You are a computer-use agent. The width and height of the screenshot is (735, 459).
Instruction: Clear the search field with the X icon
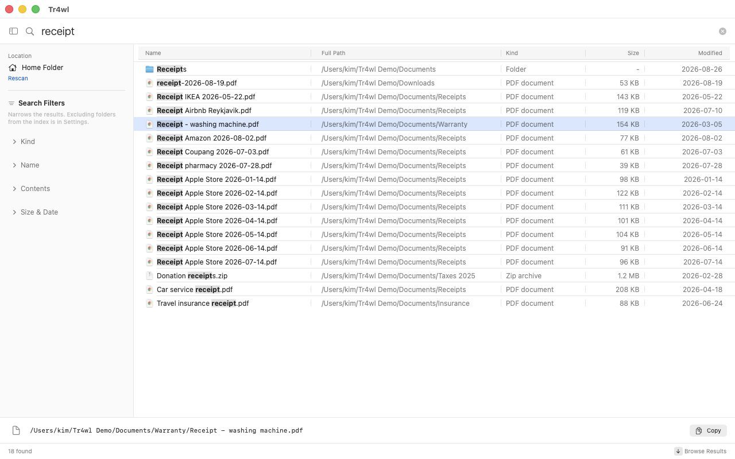[722, 32]
